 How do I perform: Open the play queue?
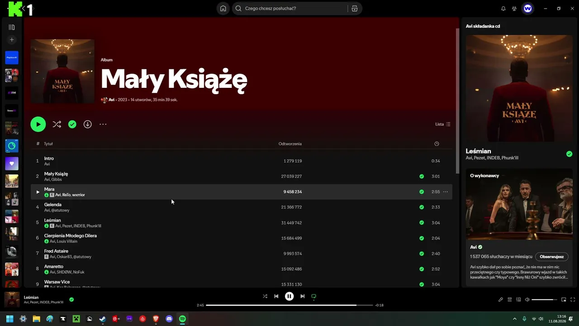coord(509,300)
